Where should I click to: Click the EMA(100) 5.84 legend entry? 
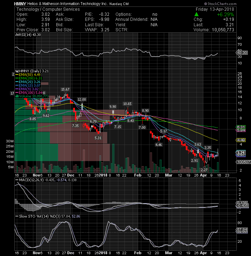(29, 92)
